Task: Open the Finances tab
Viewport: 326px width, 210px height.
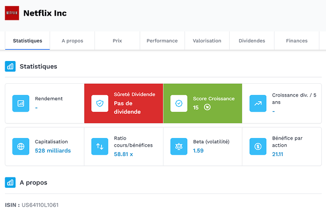Action: 297,41
